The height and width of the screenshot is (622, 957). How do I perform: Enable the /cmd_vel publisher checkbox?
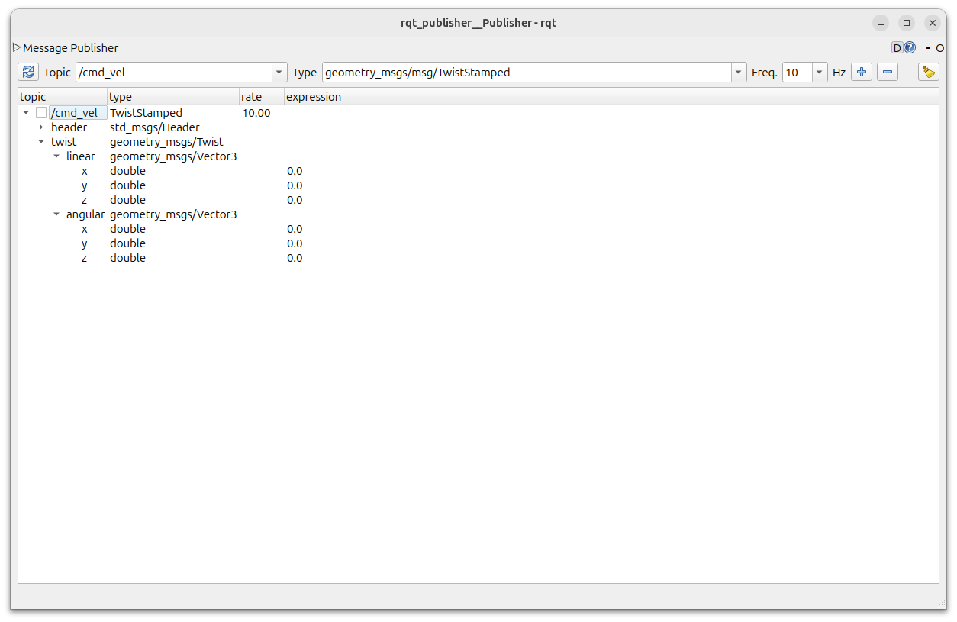tap(41, 113)
